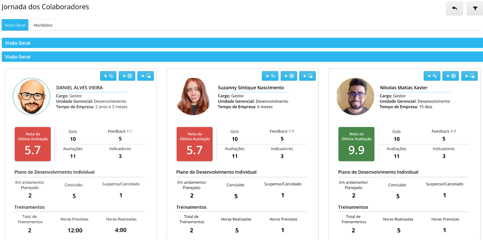The width and height of the screenshot is (483, 240).
Task: Click the add chat bubble button on Nikolas's card
Action: coord(470,76)
